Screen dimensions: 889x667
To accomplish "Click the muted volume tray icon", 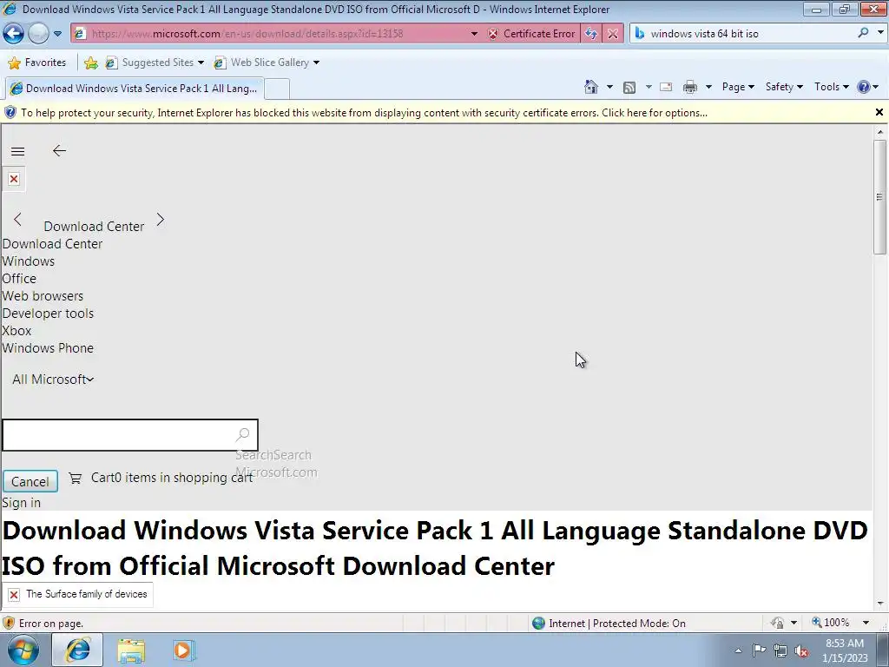I will pos(801,651).
